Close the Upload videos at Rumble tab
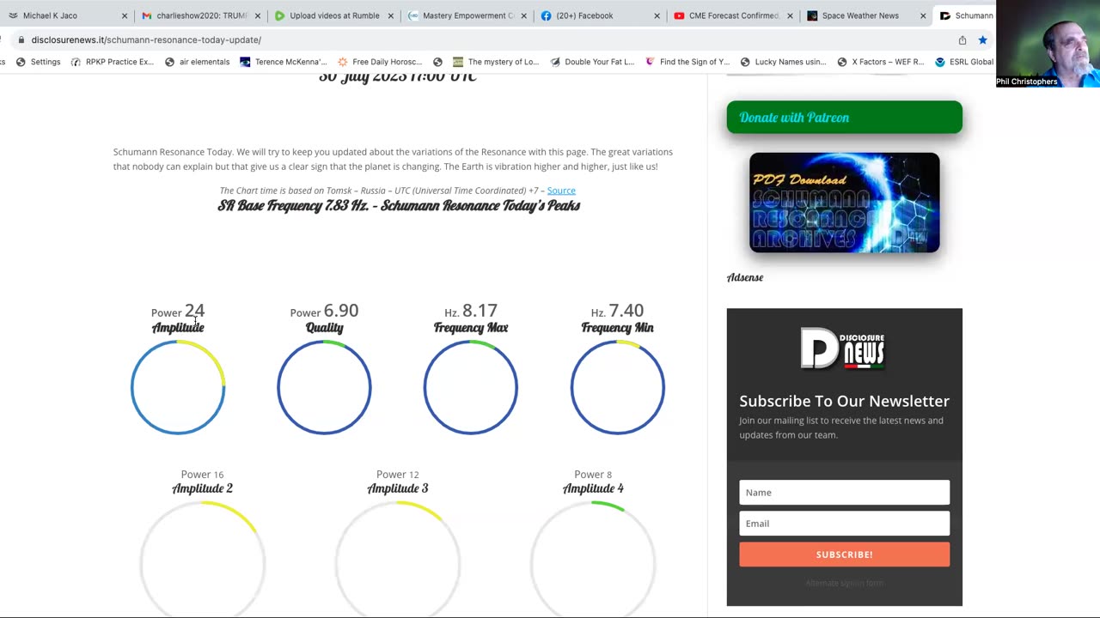 (x=390, y=15)
